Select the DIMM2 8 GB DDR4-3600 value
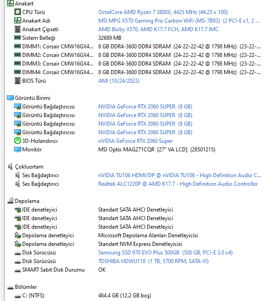Image resolution: width=278 pixels, height=301 pixels. (179, 55)
